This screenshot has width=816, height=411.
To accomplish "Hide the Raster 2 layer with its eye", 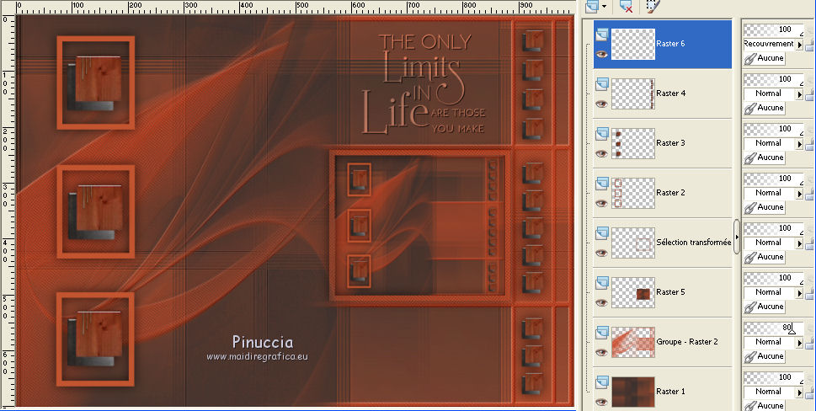I will 601,204.
